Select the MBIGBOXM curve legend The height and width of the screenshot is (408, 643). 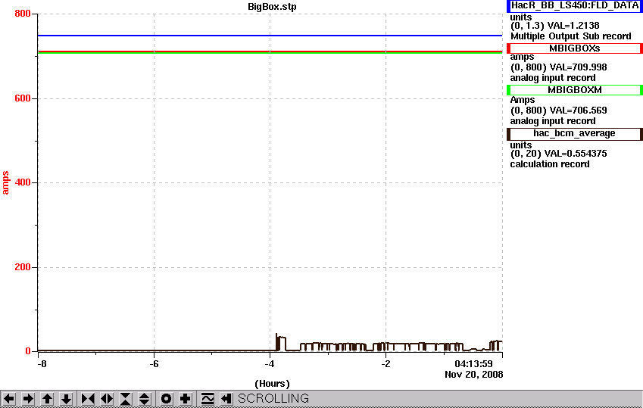click(x=575, y=90)
